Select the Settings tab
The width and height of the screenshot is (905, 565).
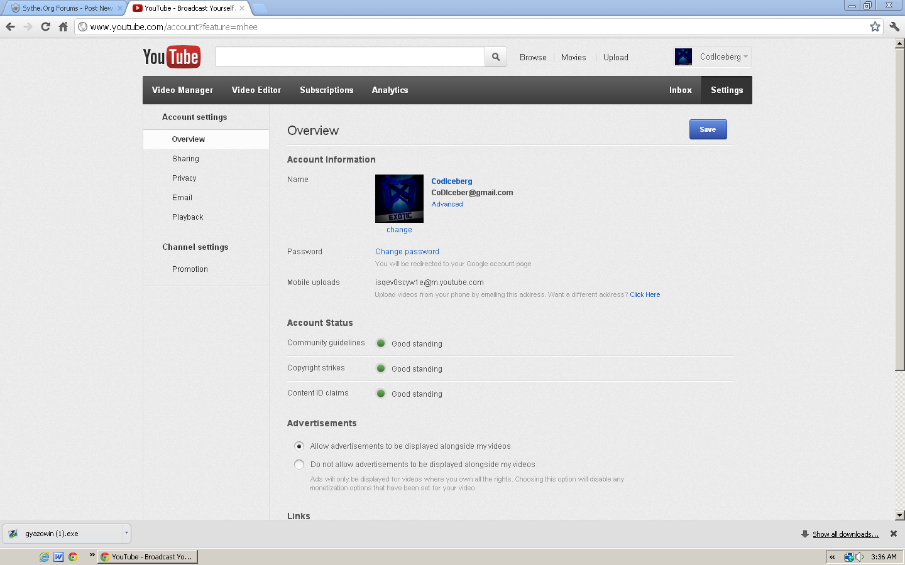click(x=727, y=90)
